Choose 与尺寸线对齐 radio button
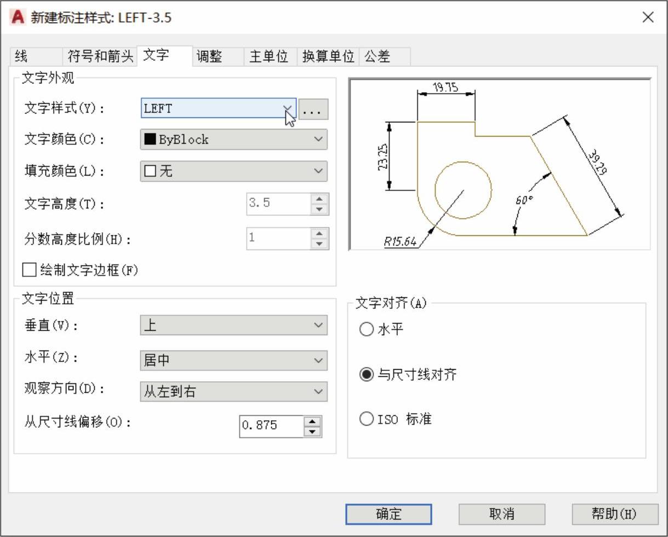Viewport: 668px width, 537px height. click(x=366, y=375)
